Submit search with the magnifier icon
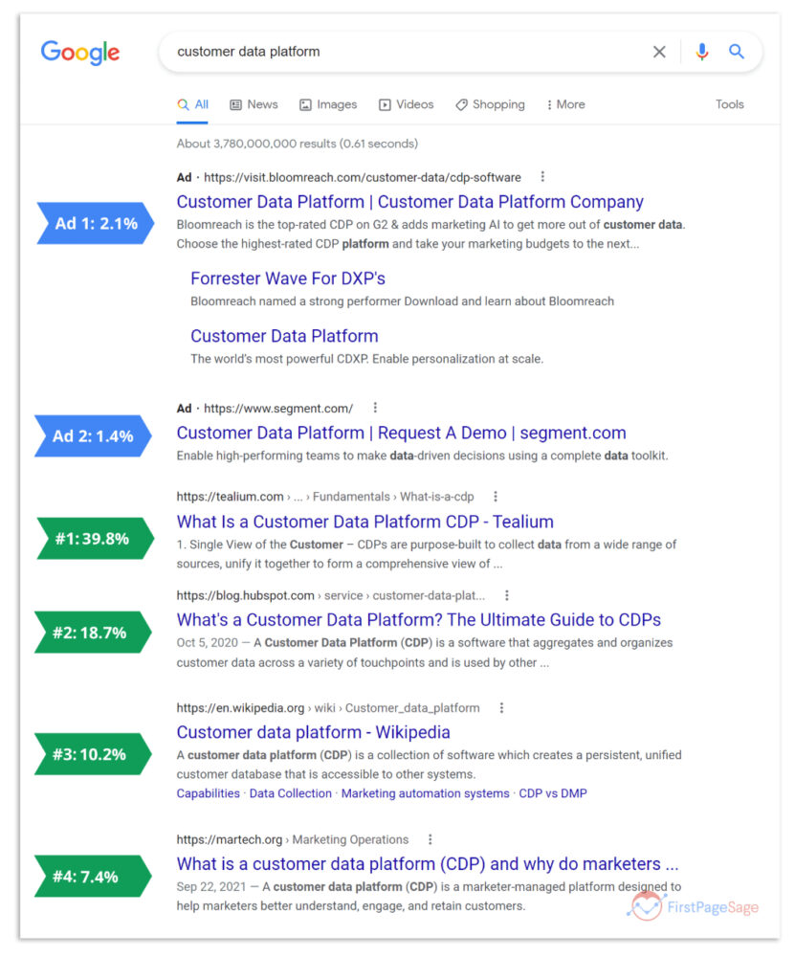This screenshot has height=957, width=795. coord(737,52)
